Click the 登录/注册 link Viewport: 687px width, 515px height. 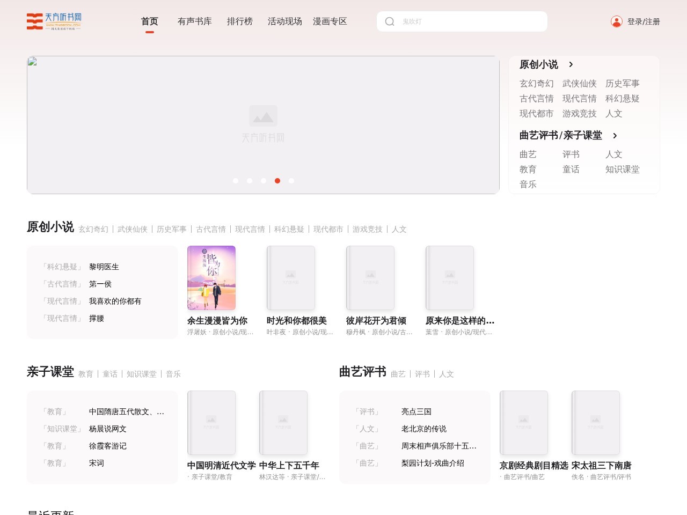pyautogui.click(x=644, y=21)
